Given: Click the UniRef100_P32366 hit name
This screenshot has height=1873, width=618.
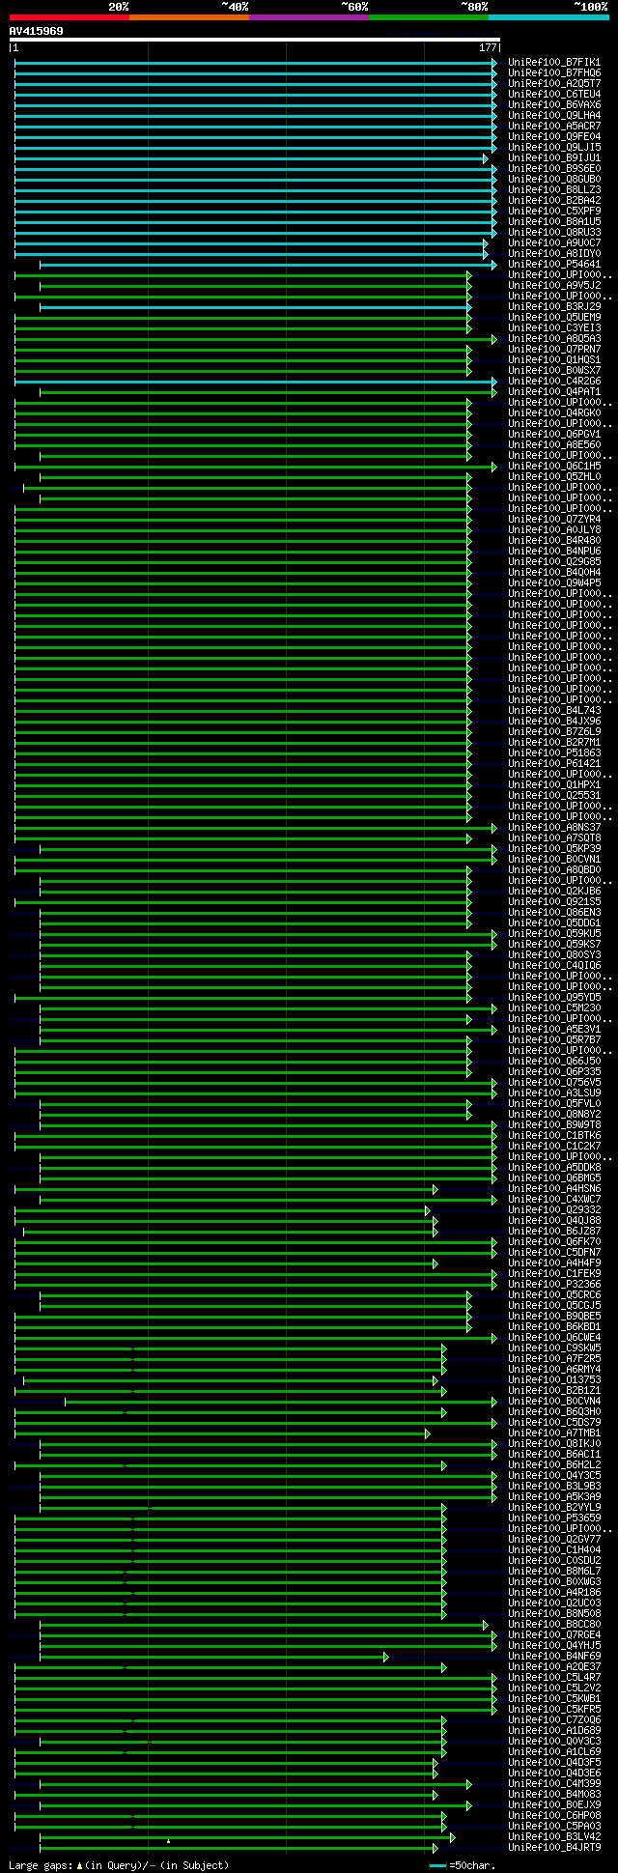Looking at the screenshot, I should click(554, 1285).
